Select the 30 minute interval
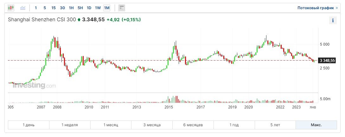This screenshot has height=137, width=345. tap(62, 8)
